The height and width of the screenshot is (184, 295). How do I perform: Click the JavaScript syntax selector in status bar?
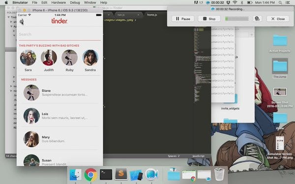(198, 156)
